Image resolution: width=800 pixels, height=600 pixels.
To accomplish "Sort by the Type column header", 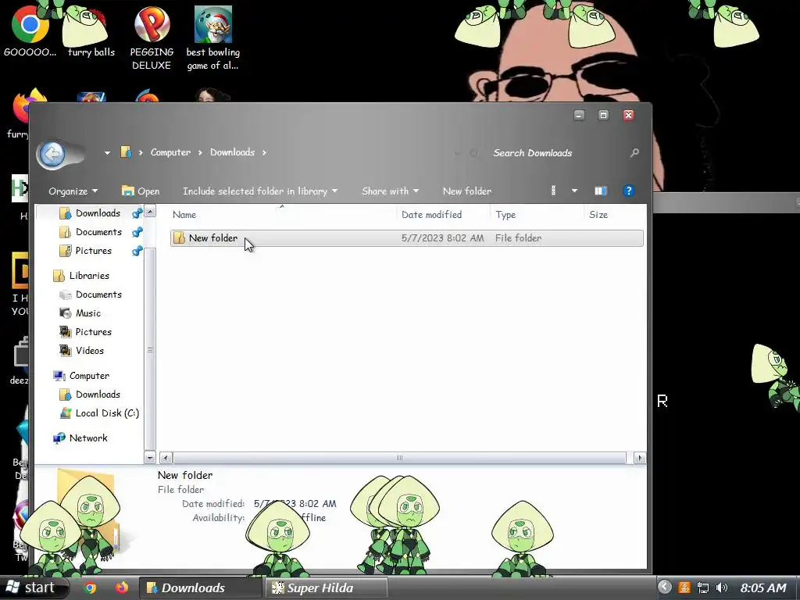I will point(505,215).
